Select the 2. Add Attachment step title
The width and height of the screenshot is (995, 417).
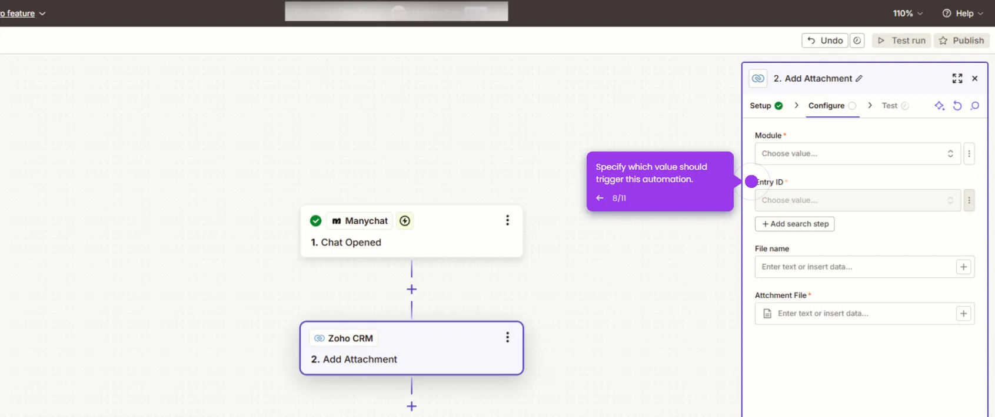click(x=354, y=359)
